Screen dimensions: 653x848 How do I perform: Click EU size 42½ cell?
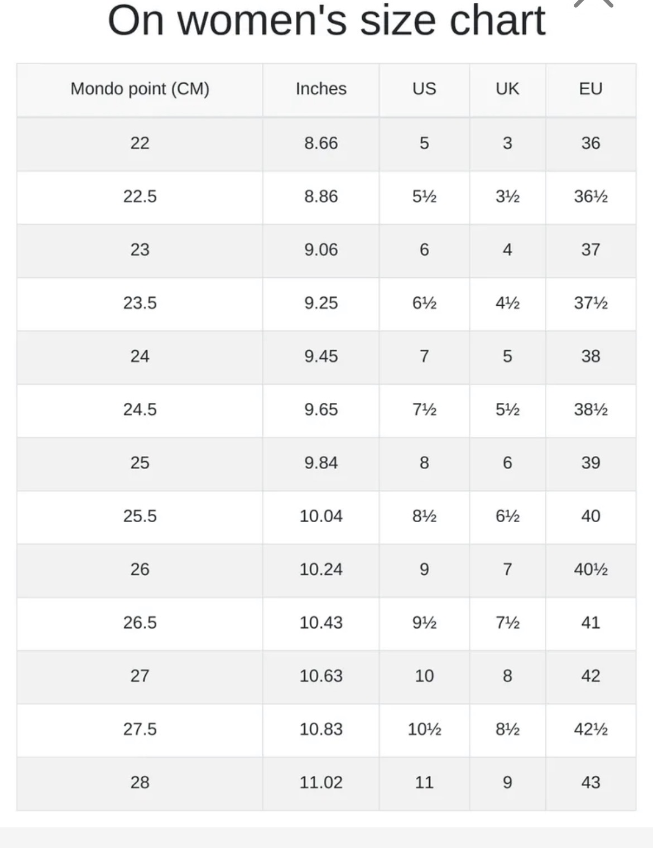point(590,729)
